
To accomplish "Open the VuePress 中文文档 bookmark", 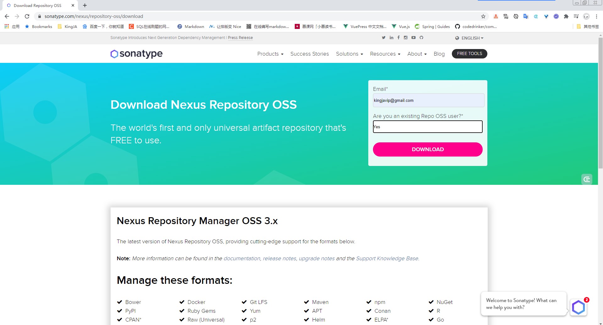I will point(365,27).
